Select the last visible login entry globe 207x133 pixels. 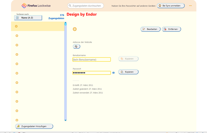(x=17, y=120)
